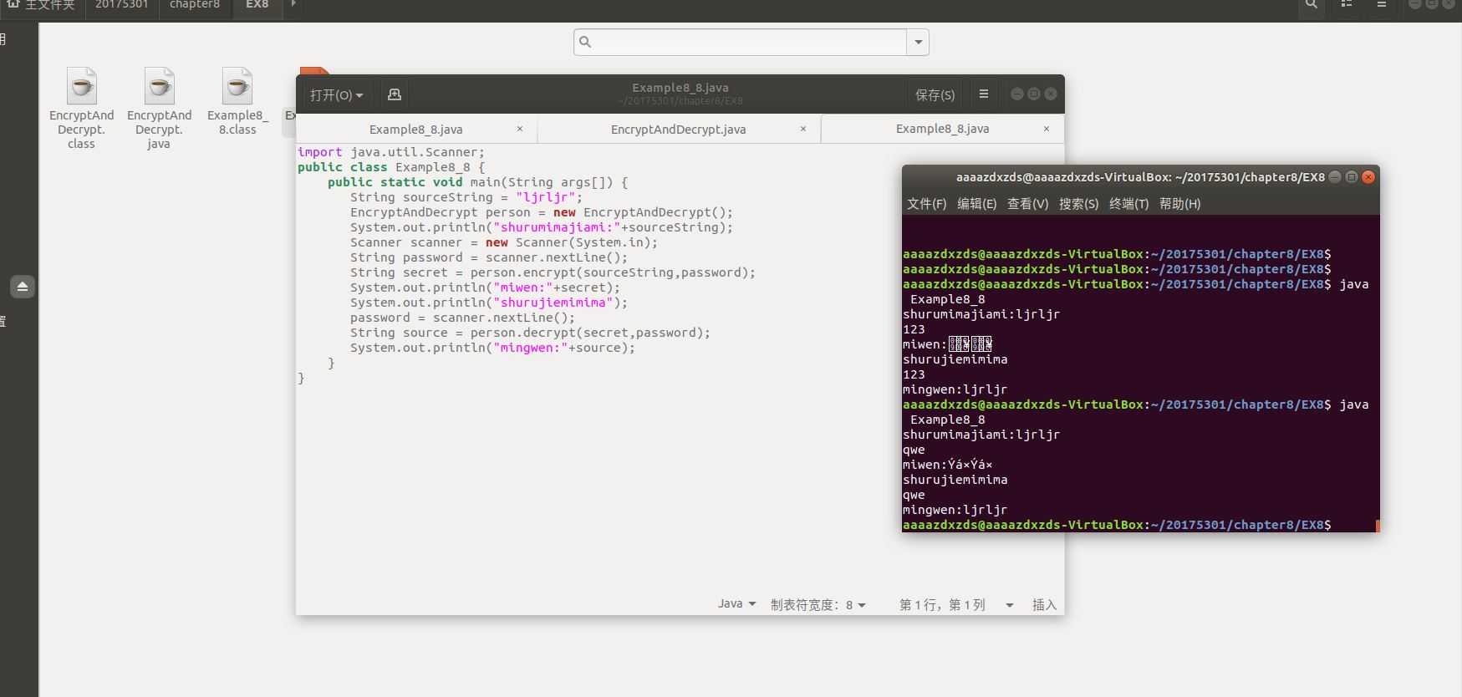This screenshot has height=697, width=1462.
Task: Click the terminal's last prompt line
Action: [x=1117, y=525]
